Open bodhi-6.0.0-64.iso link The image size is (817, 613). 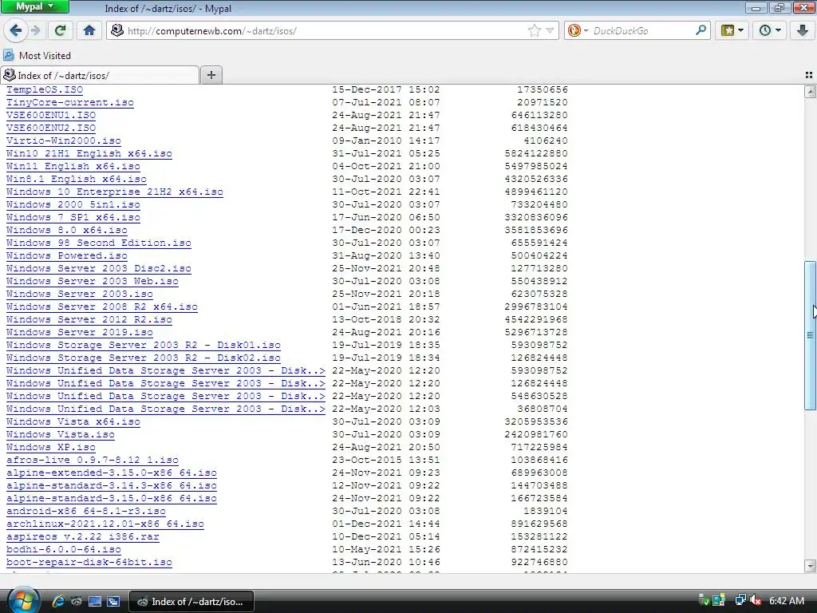click(64, 549)
